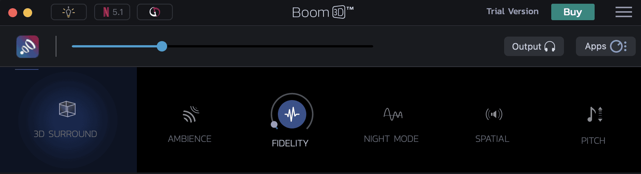This screenshot has height=174, width=641.
Task: Toggle the 3D Surround effect
Action: coord(67,109)
